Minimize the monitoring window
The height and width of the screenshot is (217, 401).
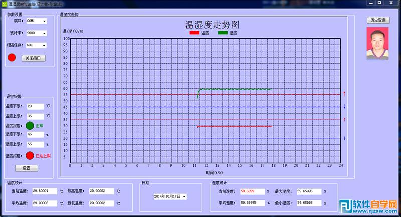[x=371, y=3]
